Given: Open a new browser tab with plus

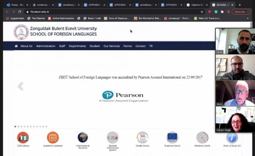Looking at the screenshot, I should pyautogui.click(x=239, y=5).
